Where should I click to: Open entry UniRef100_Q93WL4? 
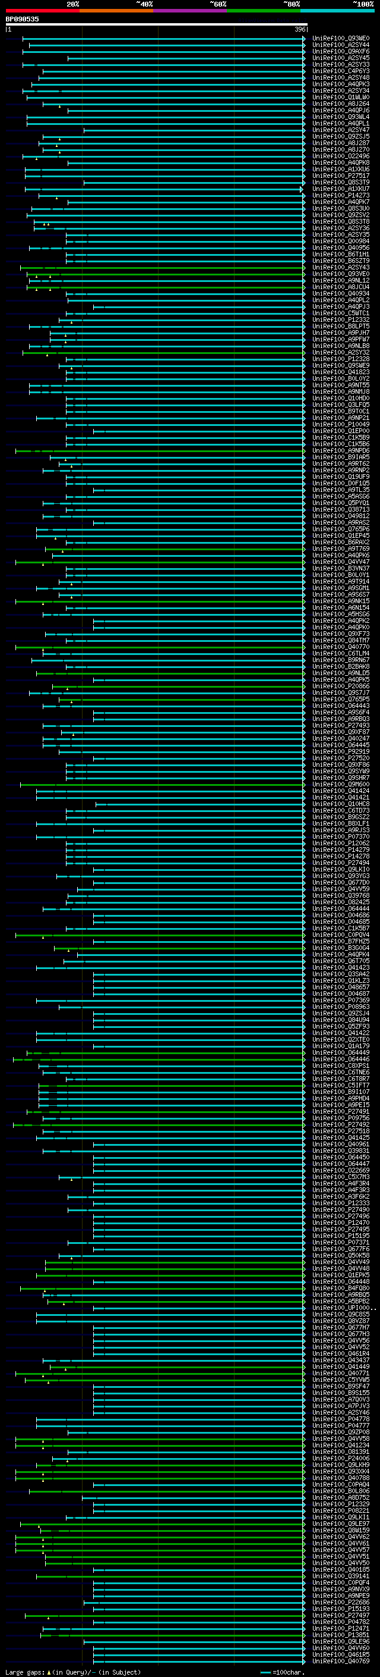341,117
